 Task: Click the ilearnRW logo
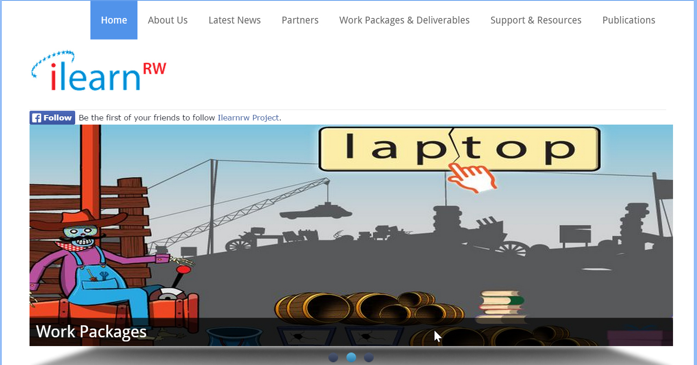click(99, 71)
